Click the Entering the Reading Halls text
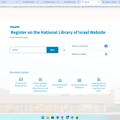Image resolution: width=120 pixels, height=120 pixels. pyautogui.click(x=21, y=84)
